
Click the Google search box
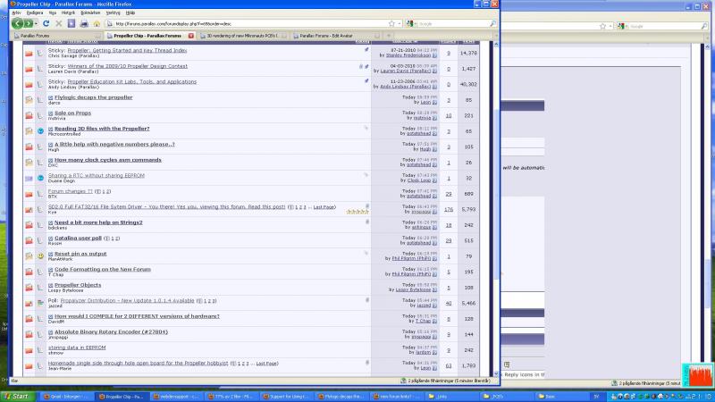(x=453, y=24)
